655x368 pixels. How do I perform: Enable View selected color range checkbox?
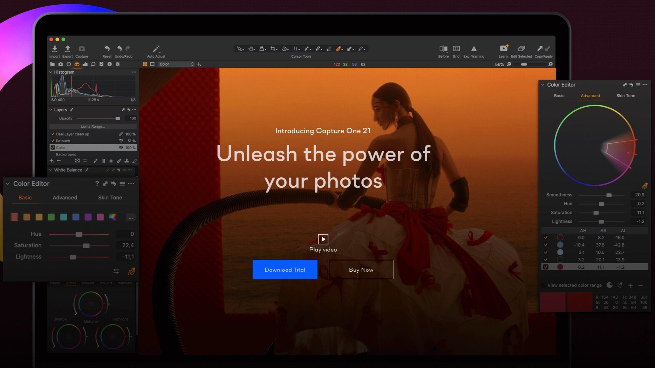pos(543,285)
